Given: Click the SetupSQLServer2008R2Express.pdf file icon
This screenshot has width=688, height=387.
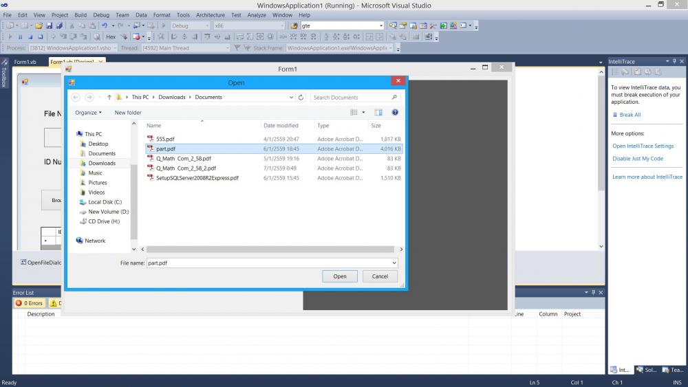Looking at the screenshot, I should click(151, 178).
